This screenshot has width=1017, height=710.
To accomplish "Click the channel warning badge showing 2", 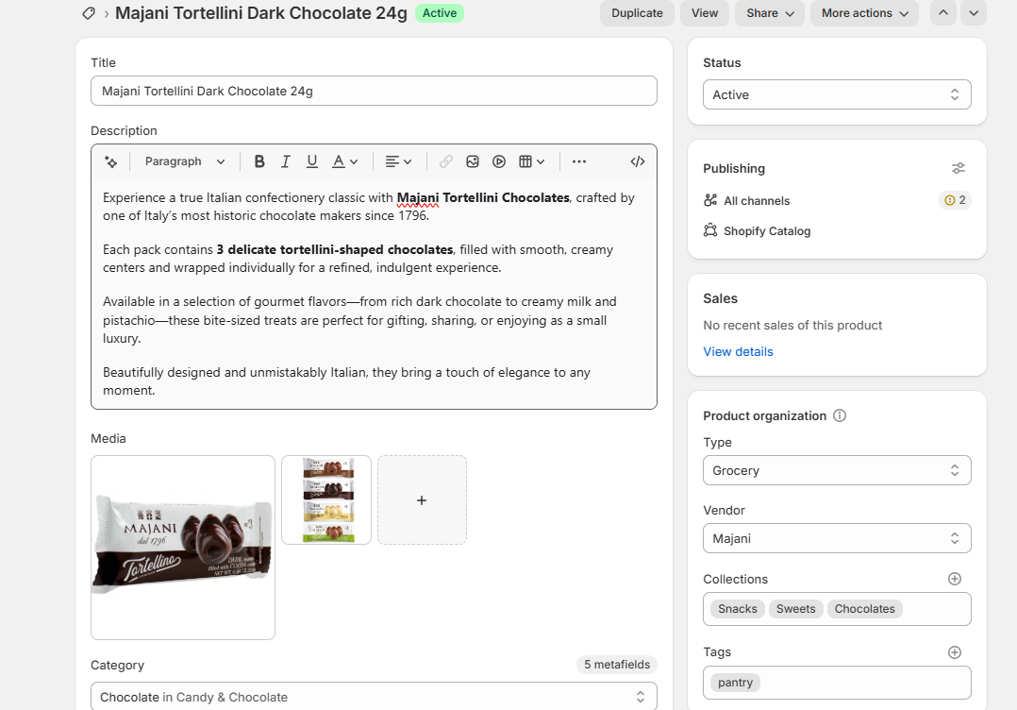I will 955,200.
